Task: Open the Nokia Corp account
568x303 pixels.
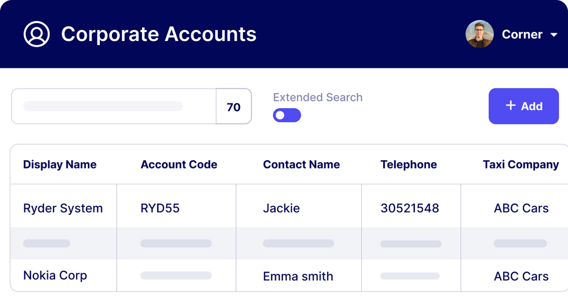Action: coord(55,276)
